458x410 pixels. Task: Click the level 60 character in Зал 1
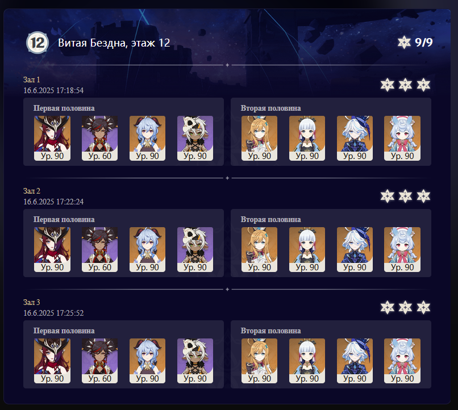coord(99,138)
